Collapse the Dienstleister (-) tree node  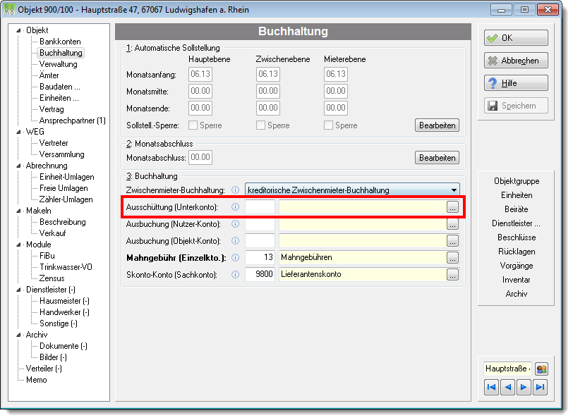point(18,290)
